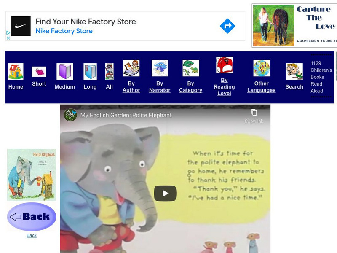
Task: Click the Home house icon
Action: point(16,71)
